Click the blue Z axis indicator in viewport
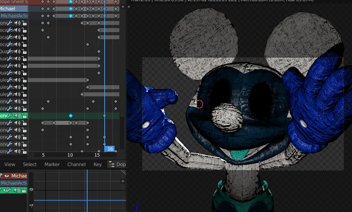Viewport: 352px width, 212px height. 137,208
